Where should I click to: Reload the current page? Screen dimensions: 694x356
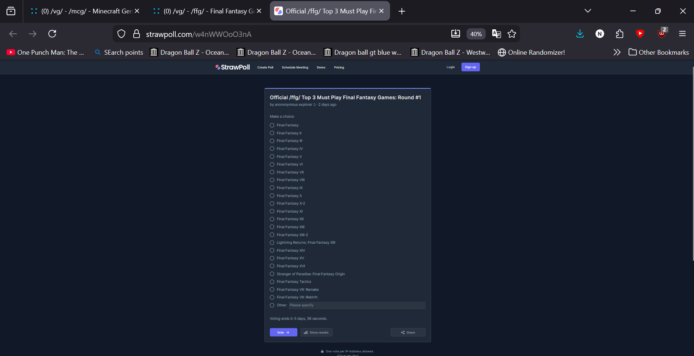point(52,34)
